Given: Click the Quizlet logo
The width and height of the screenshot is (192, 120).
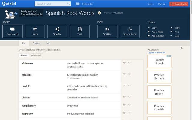Looking at the screenshot, I should [x=9, y=4].
